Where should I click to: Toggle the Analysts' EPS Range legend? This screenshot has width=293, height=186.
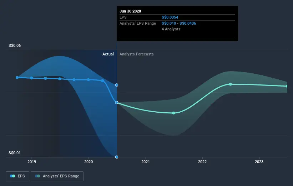(x=57, y=176)
